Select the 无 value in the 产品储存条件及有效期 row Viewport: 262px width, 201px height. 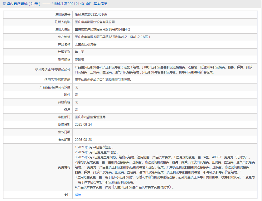76,87
